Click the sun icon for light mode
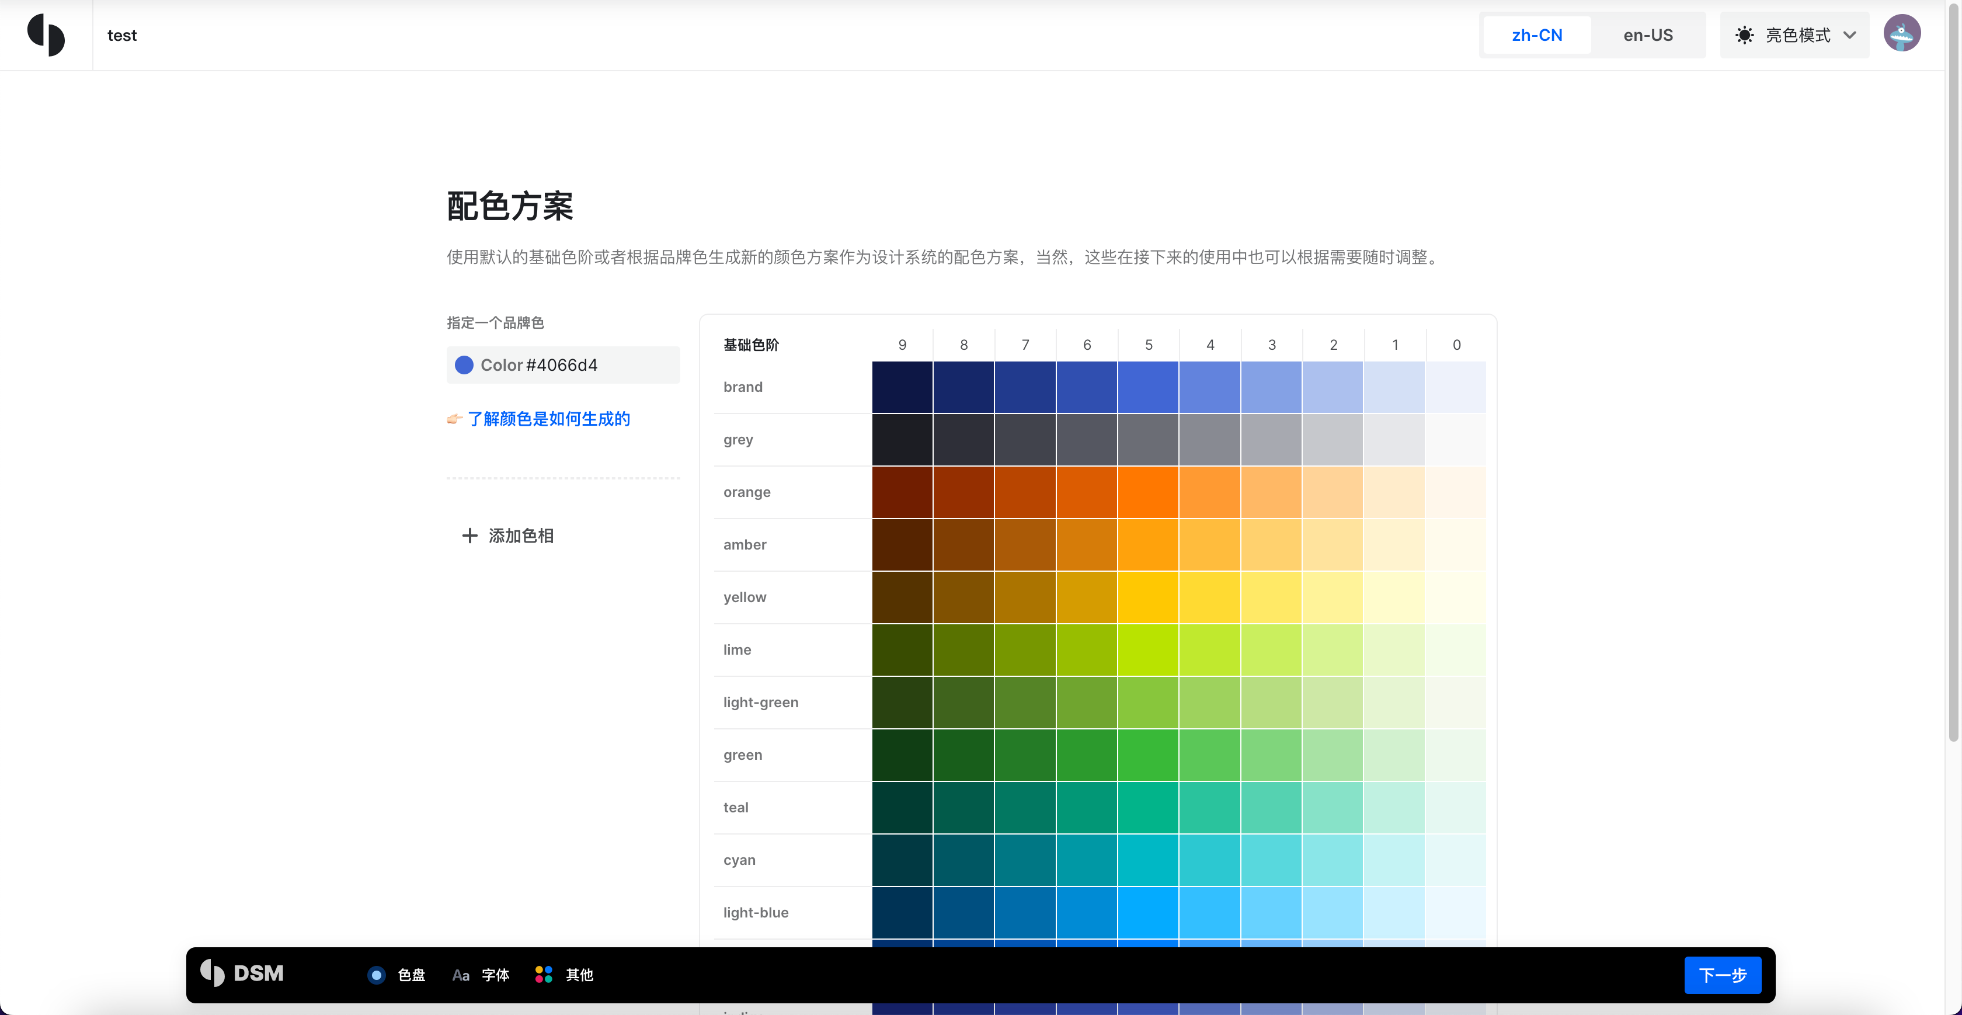The height and width of the screenshot is (1015, 1962). tap(1744, 35)
